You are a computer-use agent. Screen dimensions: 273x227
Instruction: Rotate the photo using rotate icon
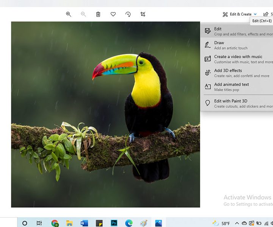128,14
